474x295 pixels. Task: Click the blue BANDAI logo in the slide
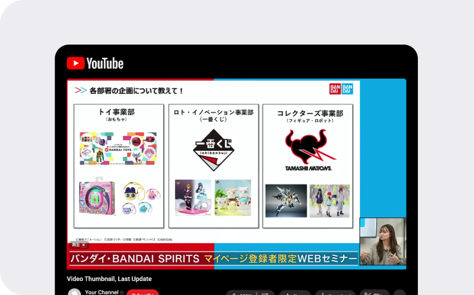pyautogui.click(x=347, y=89)
